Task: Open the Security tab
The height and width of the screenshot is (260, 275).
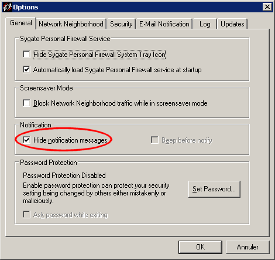Action: 121,24
